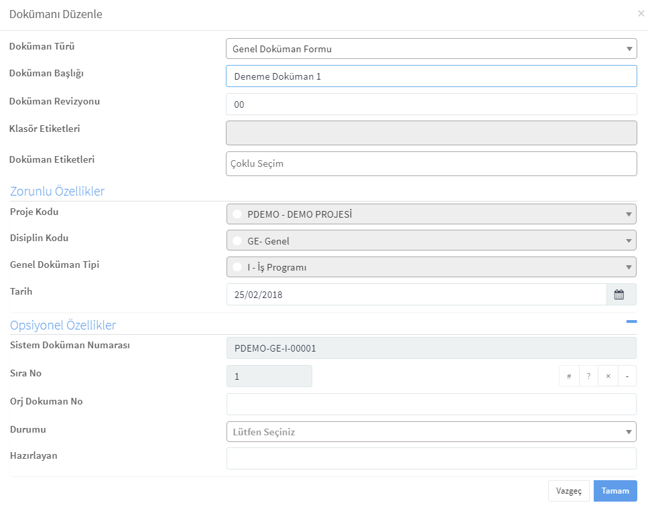Open the Durumu dropdown

pos(431,432)
